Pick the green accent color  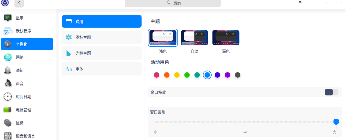tap(187, 75)
